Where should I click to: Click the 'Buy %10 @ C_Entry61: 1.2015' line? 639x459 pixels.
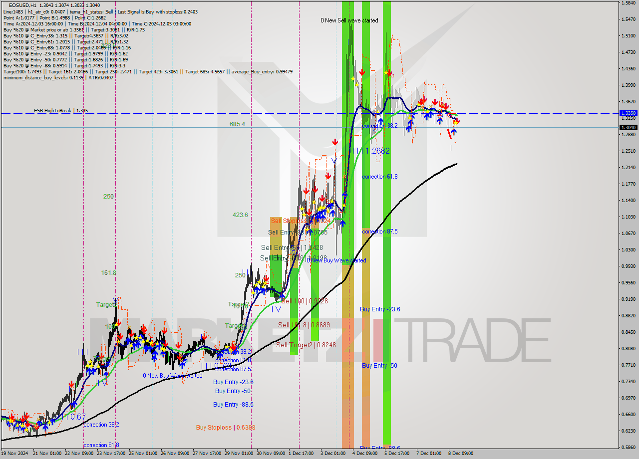tap(65, 41)
